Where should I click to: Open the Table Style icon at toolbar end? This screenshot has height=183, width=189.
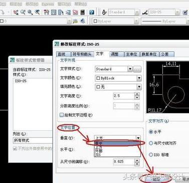click(185, 12)
